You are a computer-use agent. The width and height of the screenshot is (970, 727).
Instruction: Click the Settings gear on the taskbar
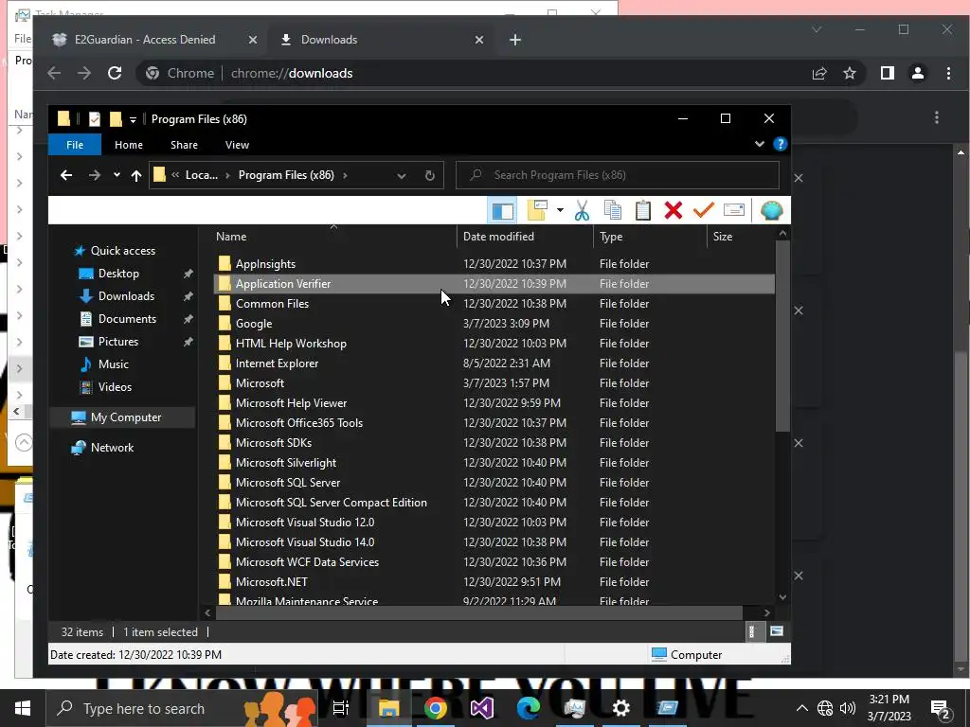pyautogui.click(x=620, y=708)
